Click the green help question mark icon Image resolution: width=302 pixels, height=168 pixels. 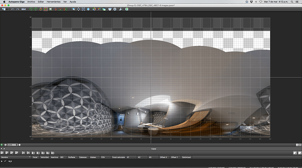point(127,9)
